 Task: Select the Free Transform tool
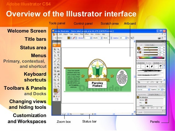[x=58, y=68]
